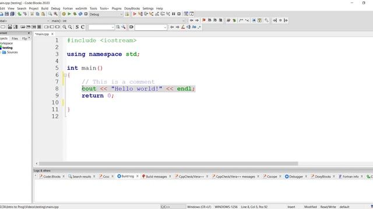Click the Paste clipboard icon
The image size is (373, 209).
(x=43, y=14)
